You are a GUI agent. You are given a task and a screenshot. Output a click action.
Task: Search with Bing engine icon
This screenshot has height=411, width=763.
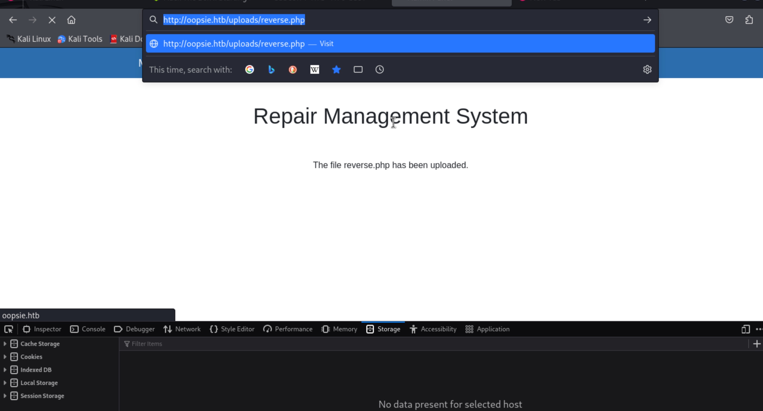coord(271,69)
